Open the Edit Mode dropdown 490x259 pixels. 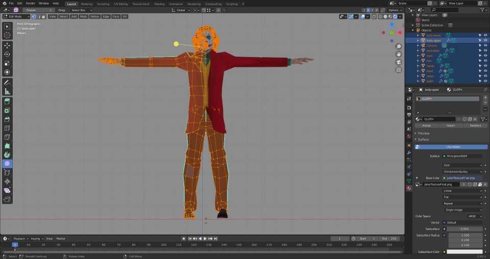pyautogui.click(x=16, y=16)
